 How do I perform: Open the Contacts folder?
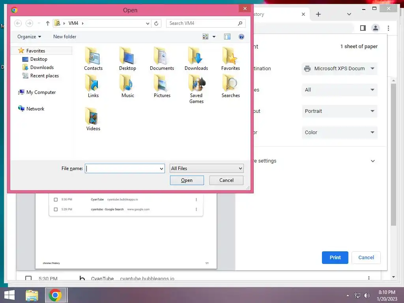pyautogui.click(x=93, y=59)
